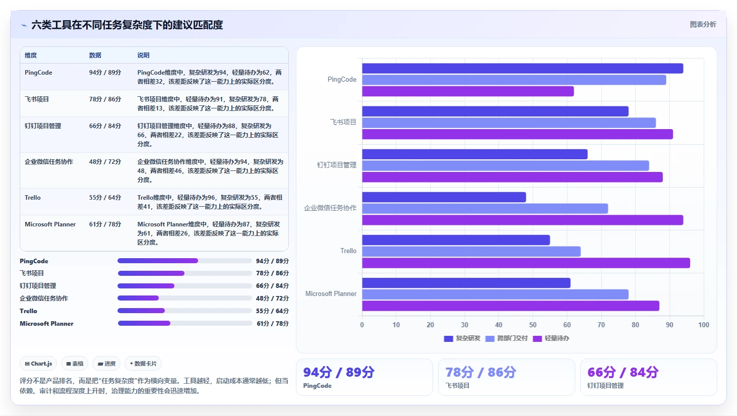Click the 钉钉项目管理 progress bar
The height and width of the screenshot is (416, 737).
185,286
